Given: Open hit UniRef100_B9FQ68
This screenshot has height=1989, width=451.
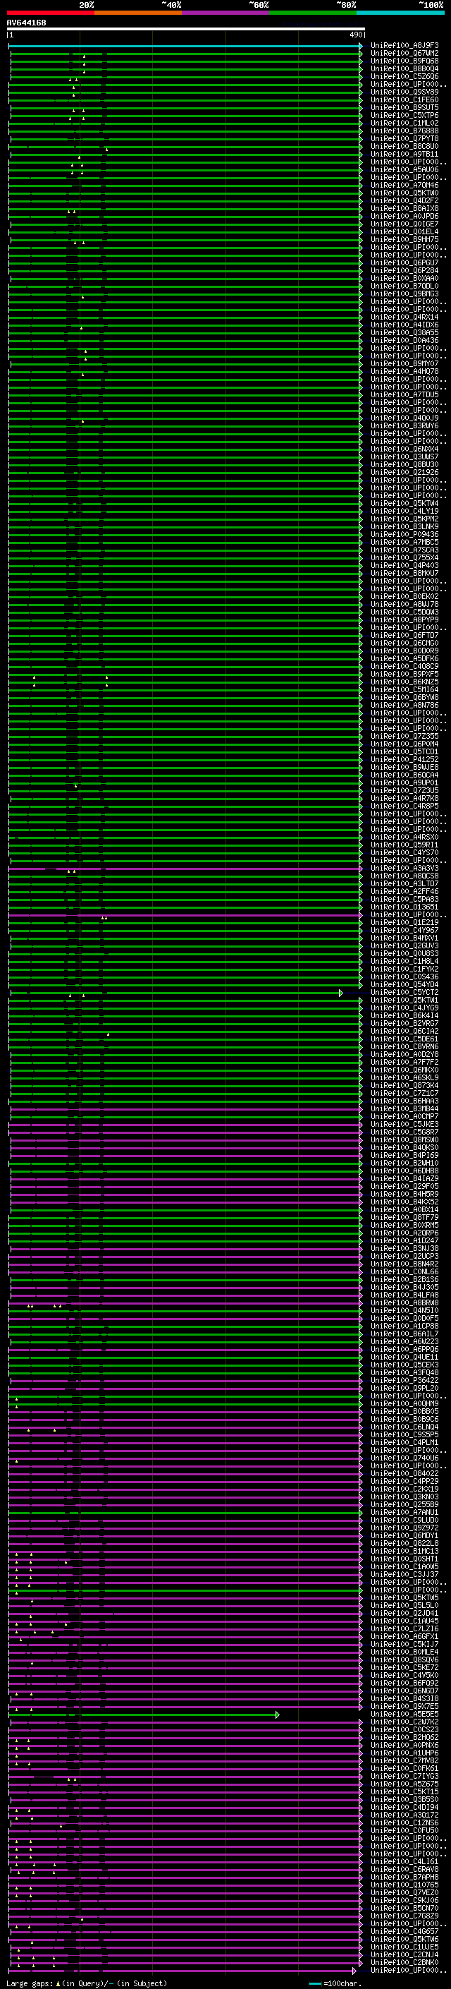Looking at the screenshot, I should pyautogui.click(x=404, y=61).
